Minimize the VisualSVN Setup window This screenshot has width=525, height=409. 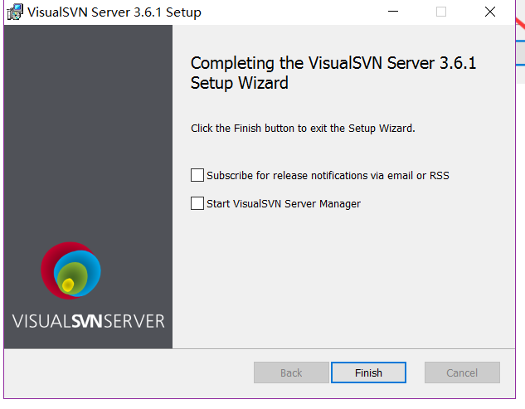tap(393, 12)
